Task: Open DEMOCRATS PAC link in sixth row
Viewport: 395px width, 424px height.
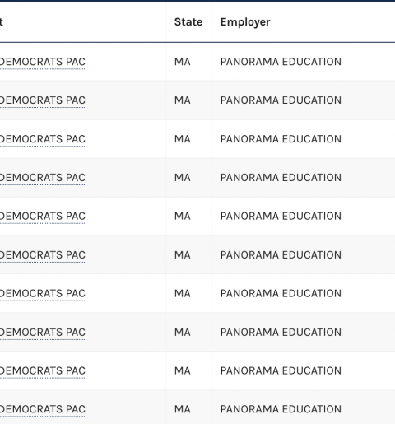Action: tap(43, 255)
